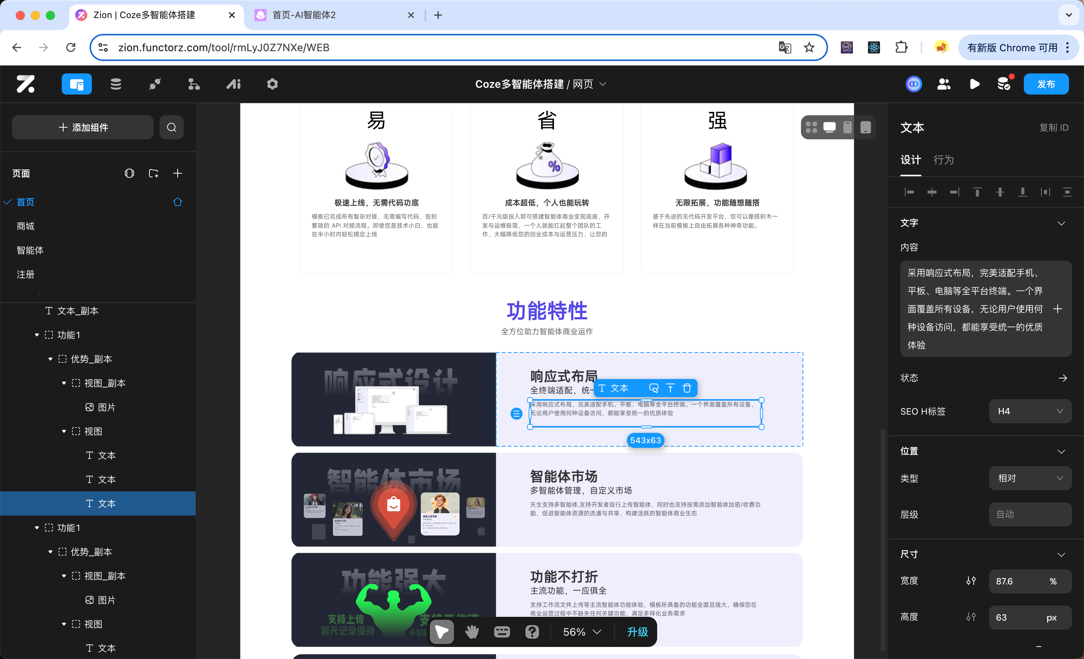
Task: Switch canvas to desktop device view
Action: 829,127
